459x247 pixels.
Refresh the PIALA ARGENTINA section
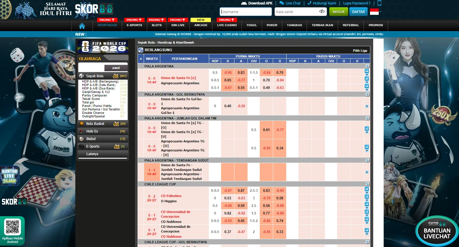tap(367, 66)
